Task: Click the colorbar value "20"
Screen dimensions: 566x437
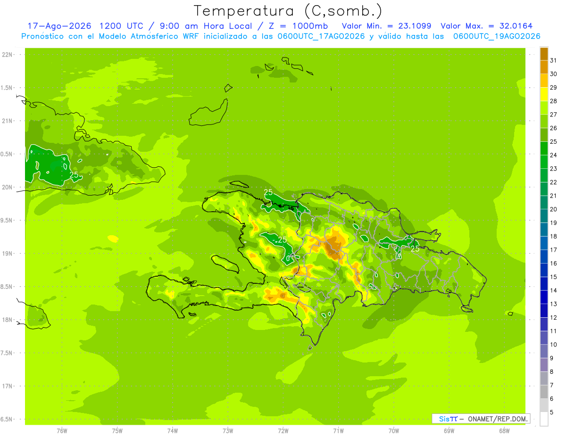Action: click(554, 209)
